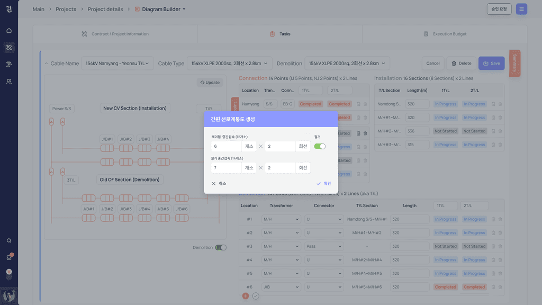Confirm the dialog with 확인
This screenshot has width=542, height=305.
pyautogui.click(x=324, y=184)
